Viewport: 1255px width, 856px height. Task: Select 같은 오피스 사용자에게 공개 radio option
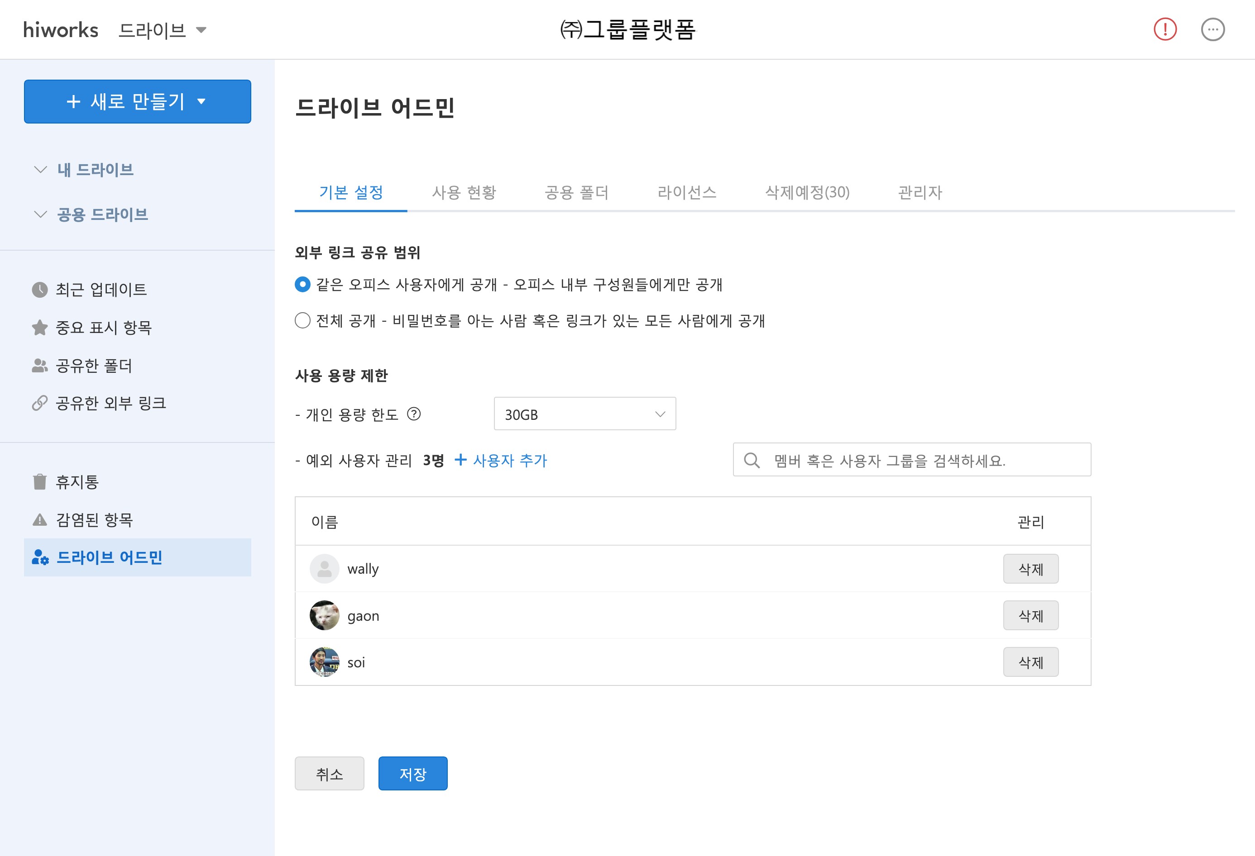pos(302,285)
